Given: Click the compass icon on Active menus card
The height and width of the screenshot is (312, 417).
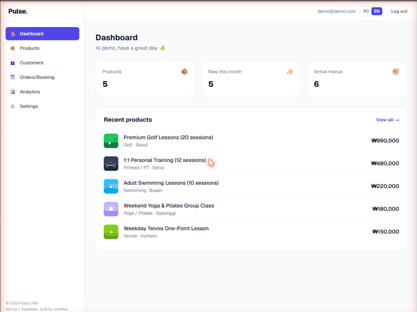Looking at the screenshot, I should 396,72.
